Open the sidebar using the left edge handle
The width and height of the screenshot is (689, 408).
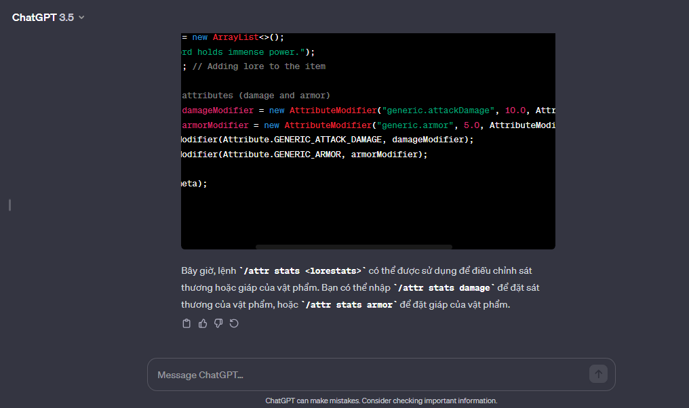point(9,205)
